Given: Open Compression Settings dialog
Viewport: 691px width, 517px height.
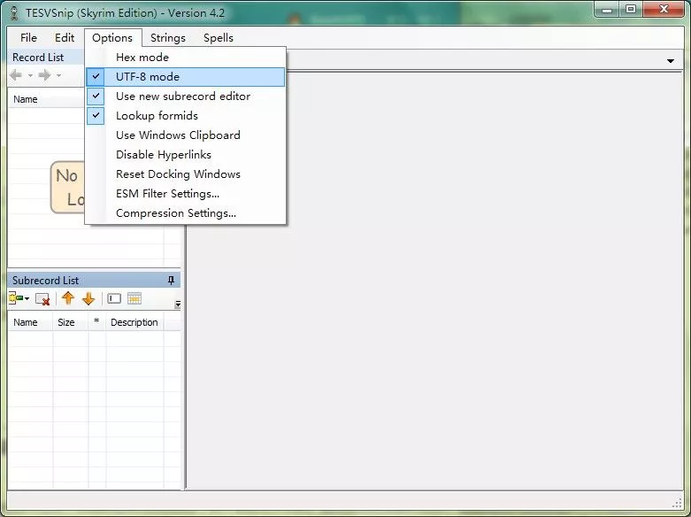Looking at the screenshot, I should [x=186, y=213].
